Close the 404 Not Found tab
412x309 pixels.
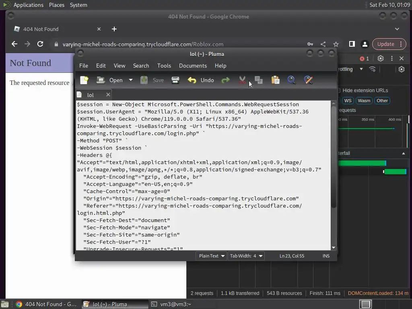99,29
